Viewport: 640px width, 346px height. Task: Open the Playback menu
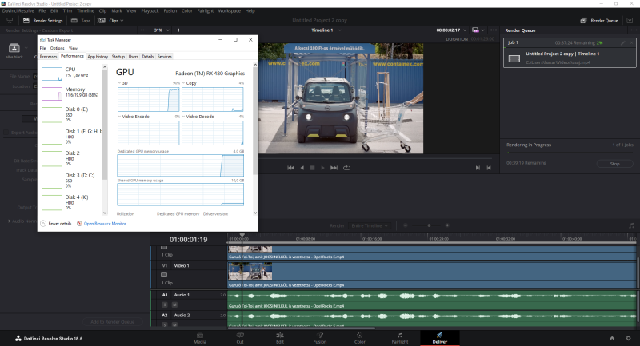coord(150,11)
